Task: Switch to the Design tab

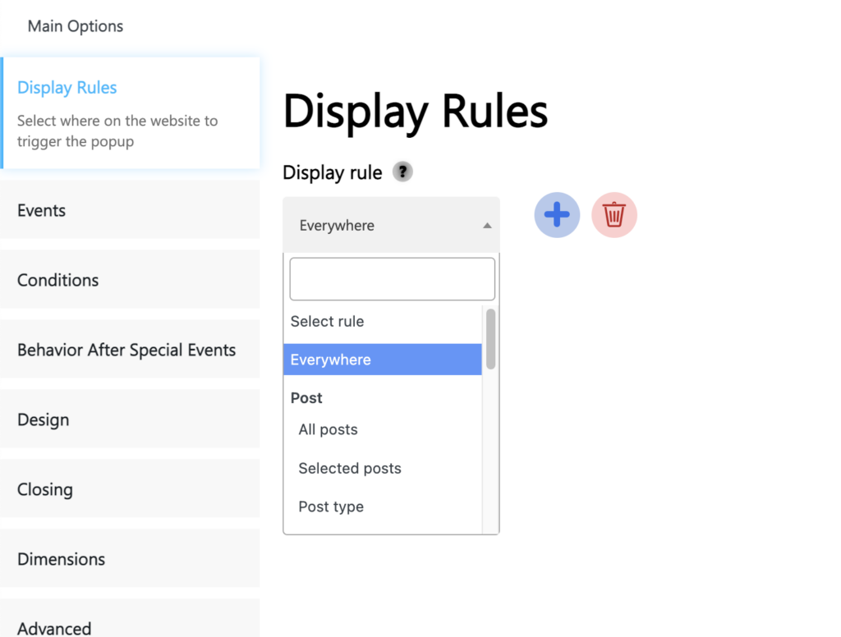Action: click(130, 419)
